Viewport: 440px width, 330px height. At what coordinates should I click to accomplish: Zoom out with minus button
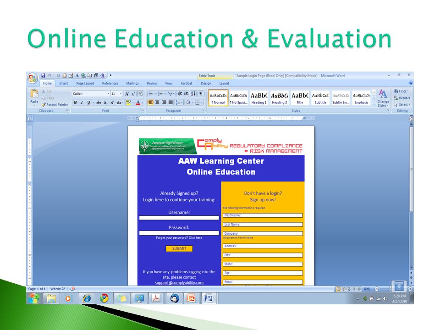(377, 289)
